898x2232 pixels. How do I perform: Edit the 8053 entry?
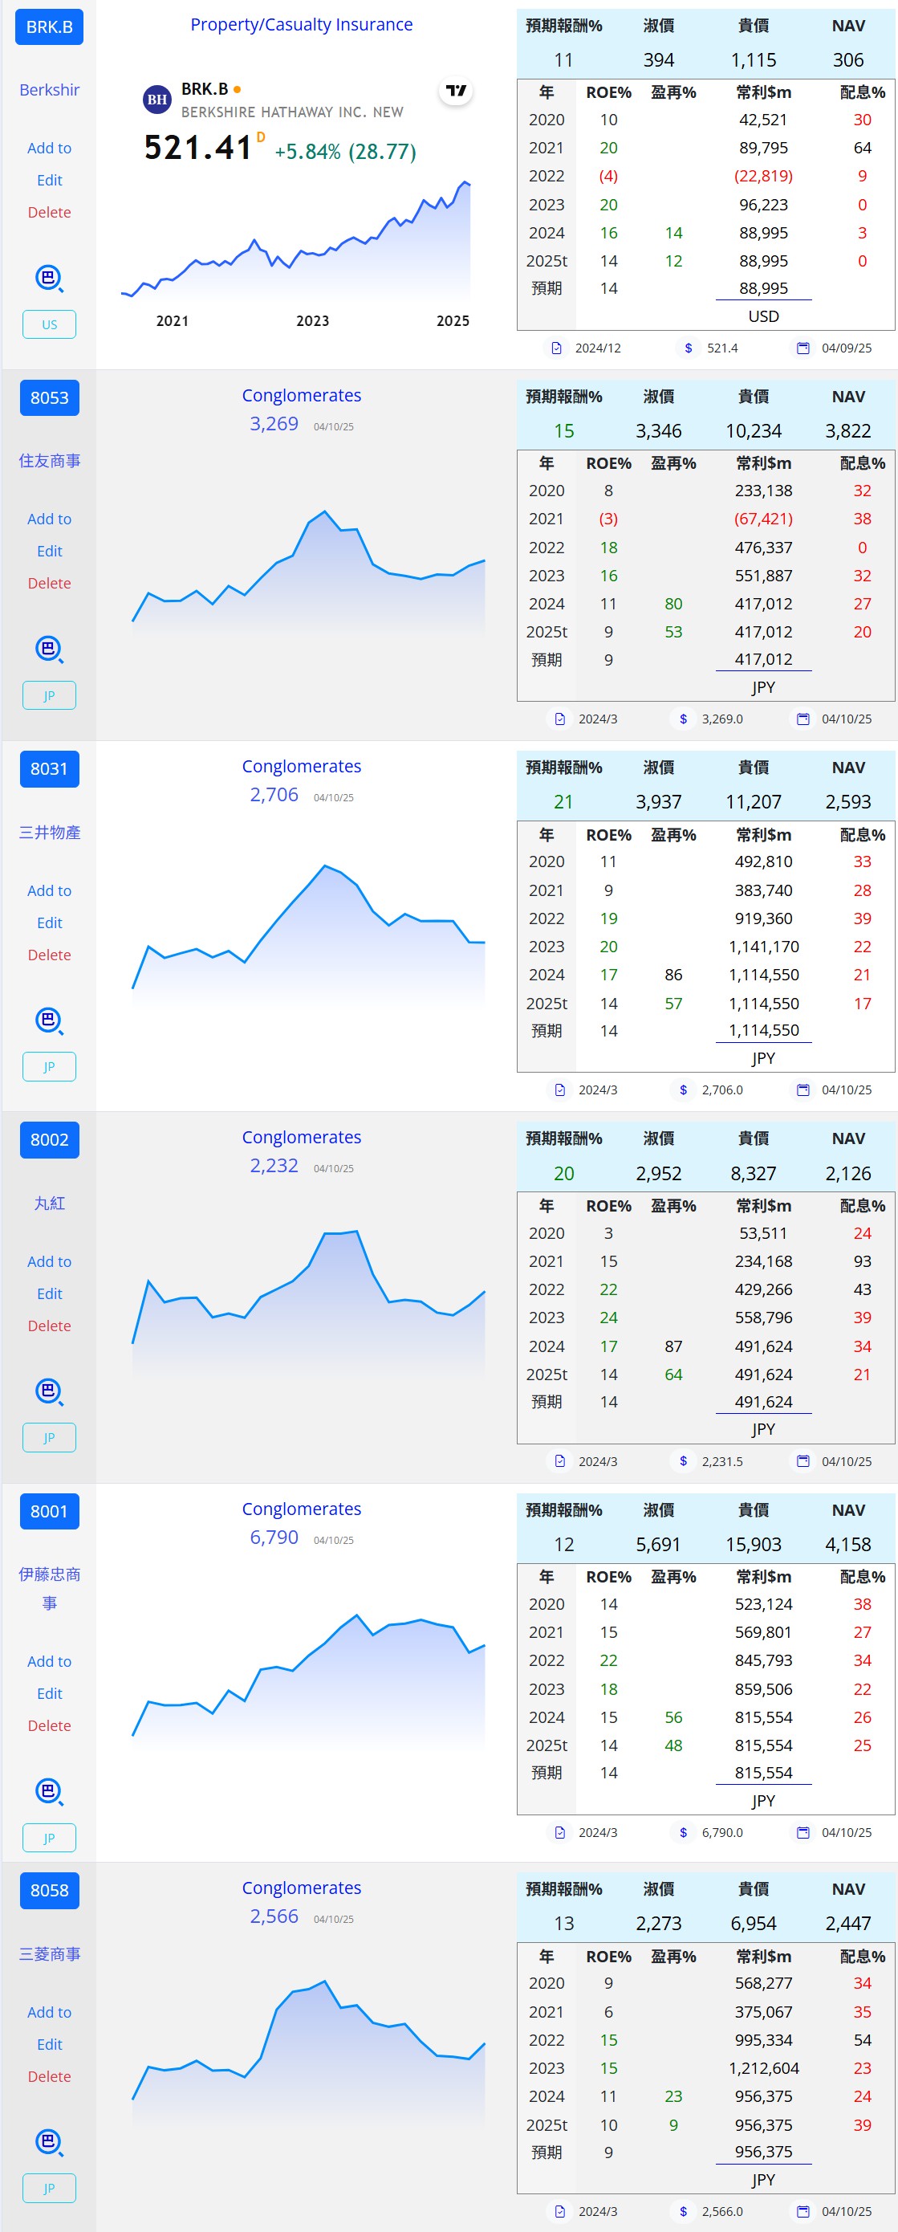point(50,551)
